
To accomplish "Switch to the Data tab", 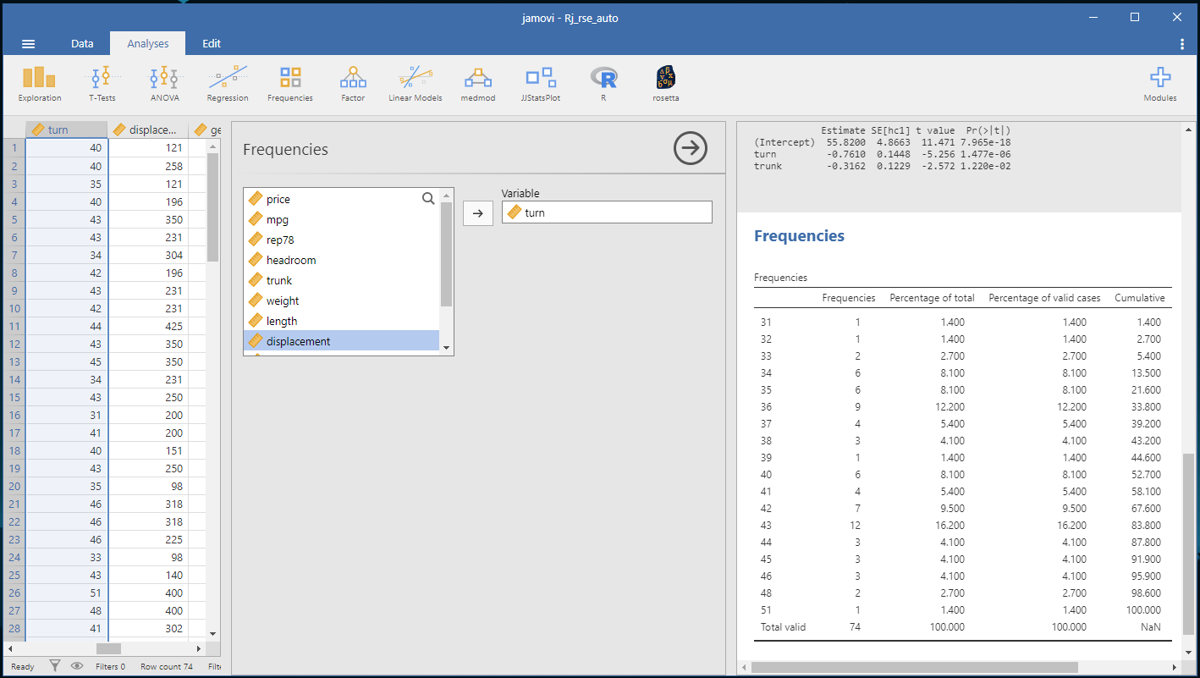I will pyautogui.click(x=82, y=44).
